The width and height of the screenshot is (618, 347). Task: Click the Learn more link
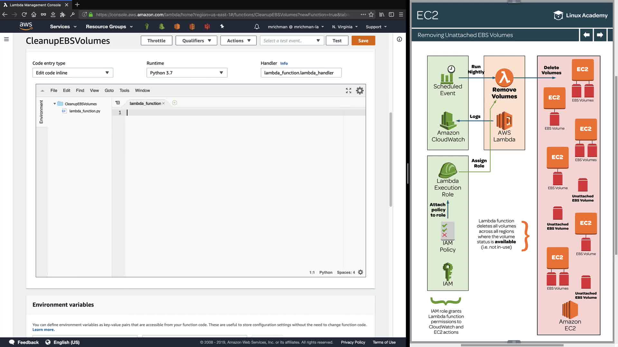point(43,330)
